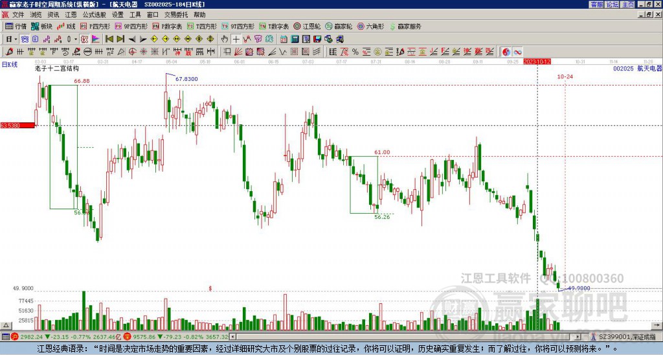The width and height of the screenshot is (663, 355).
Task: Click the save floppy-disk icon
Action: click(317, 40)
